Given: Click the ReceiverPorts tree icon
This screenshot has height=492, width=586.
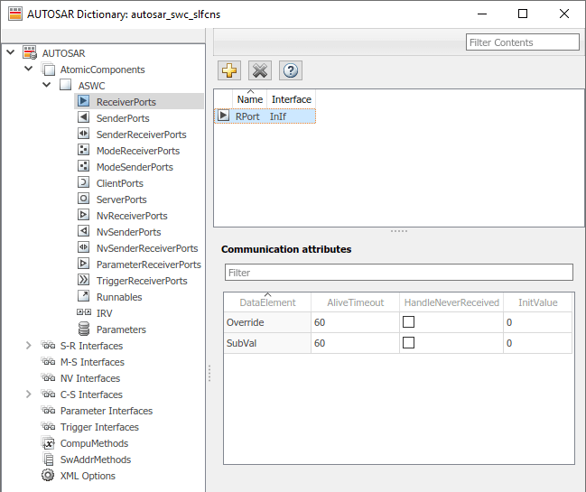Looking at the screenshot, I should 83,101.
